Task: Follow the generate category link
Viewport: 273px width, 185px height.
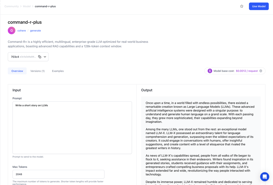Action: tap(35, 31)
